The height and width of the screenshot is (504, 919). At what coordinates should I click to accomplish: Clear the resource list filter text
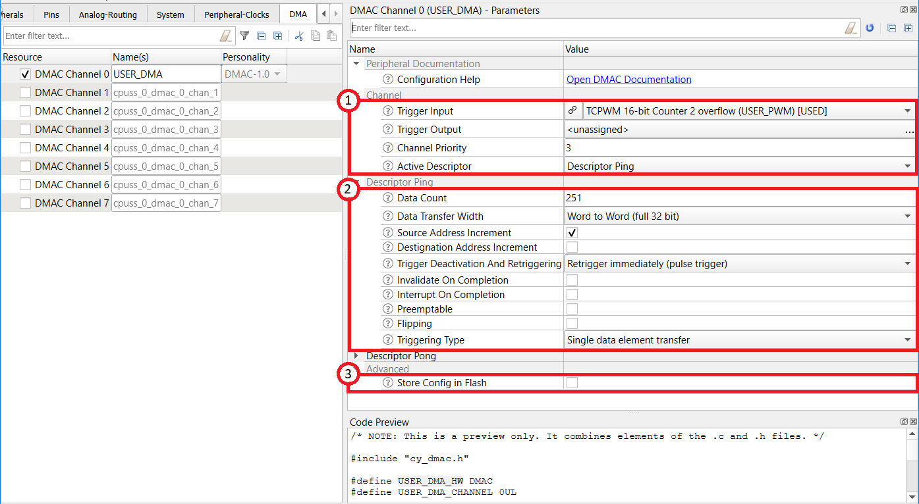pos(227,36)
